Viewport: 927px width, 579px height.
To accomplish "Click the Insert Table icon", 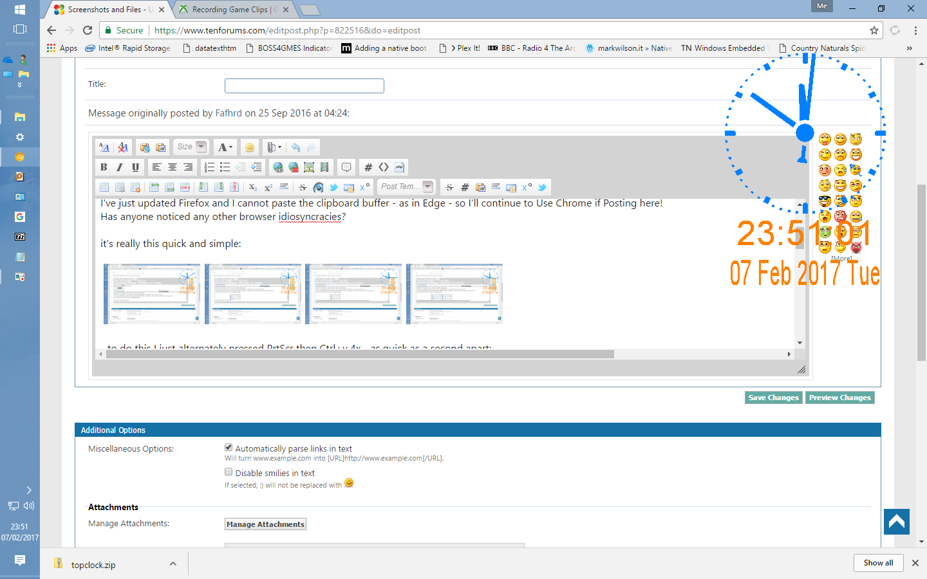I will point(104,187).
